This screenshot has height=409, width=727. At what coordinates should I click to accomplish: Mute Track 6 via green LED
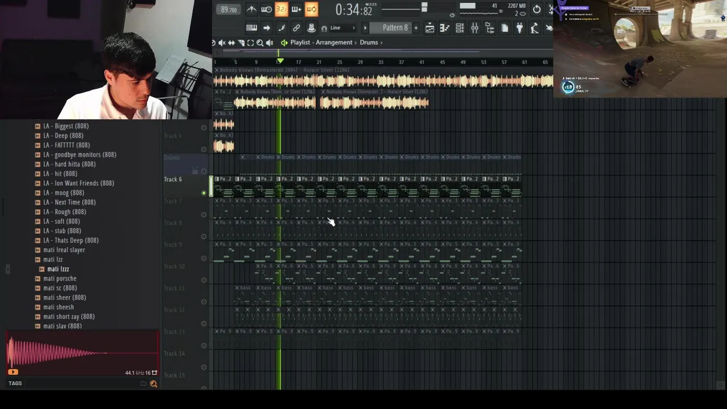[204, 193]
